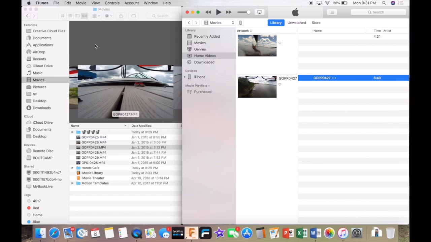Go forward in iTunes navigation
Screen dimensions: 431x242
(x=196, y=23)
